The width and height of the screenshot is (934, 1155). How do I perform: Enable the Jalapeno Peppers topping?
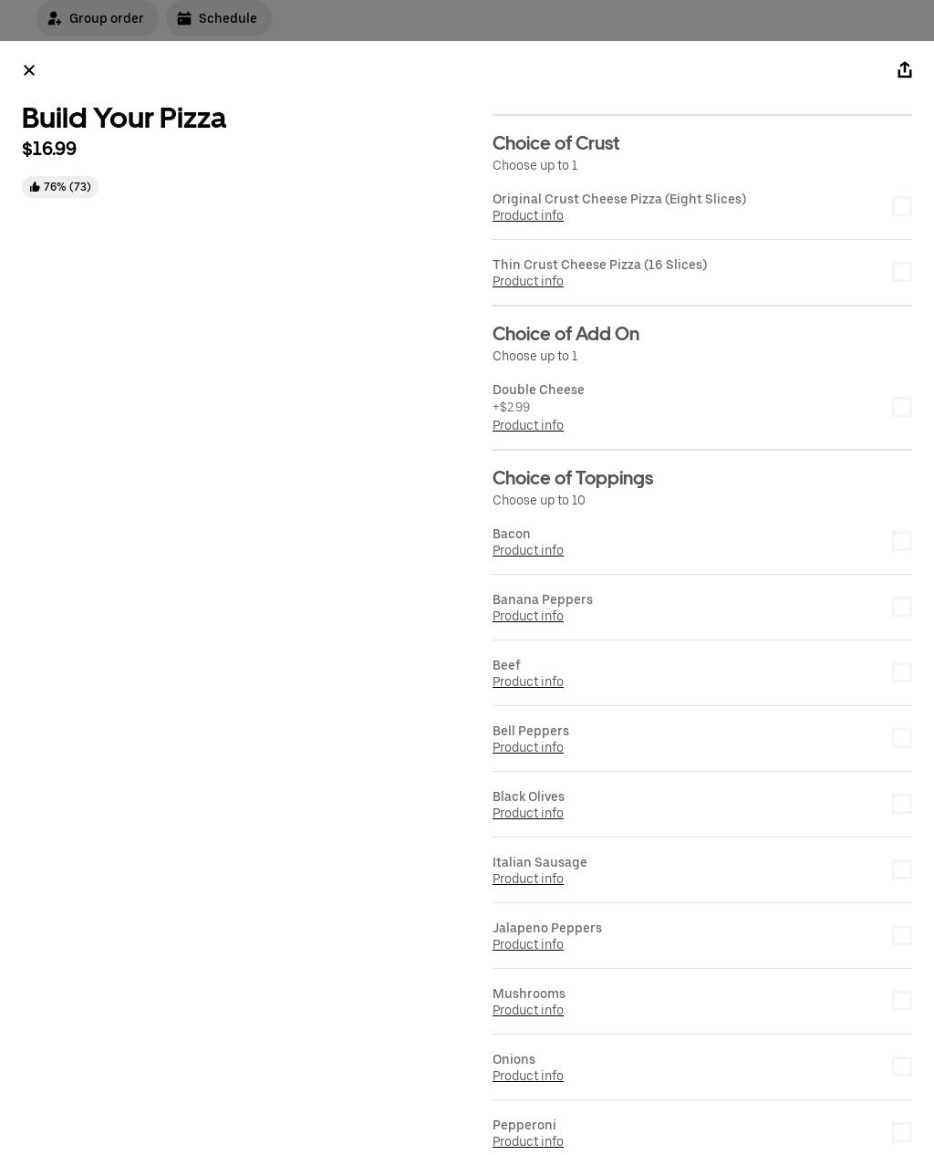902,935
